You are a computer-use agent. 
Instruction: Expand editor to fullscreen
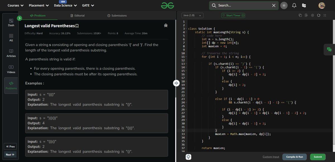(x=325, y=15)
